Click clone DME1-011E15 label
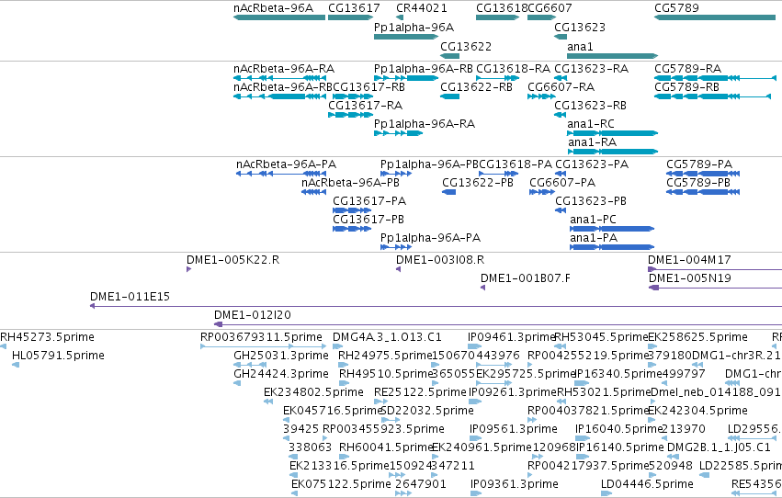 tap(130, 297)
